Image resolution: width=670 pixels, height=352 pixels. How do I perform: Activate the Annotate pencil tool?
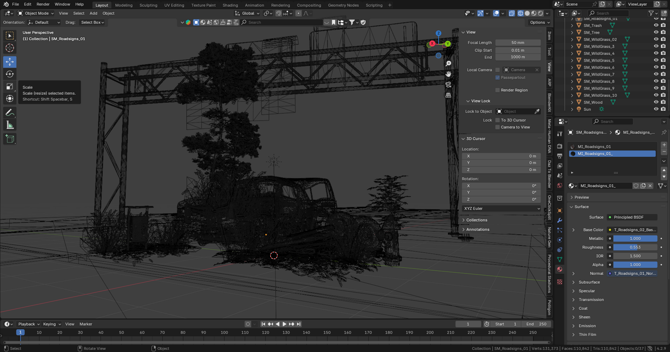(10, 113)
